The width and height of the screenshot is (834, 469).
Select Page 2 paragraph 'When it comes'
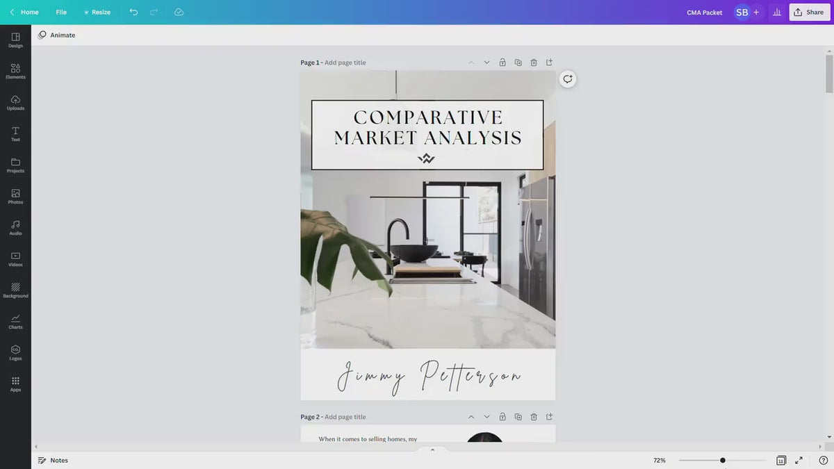[x=368, y=439]
